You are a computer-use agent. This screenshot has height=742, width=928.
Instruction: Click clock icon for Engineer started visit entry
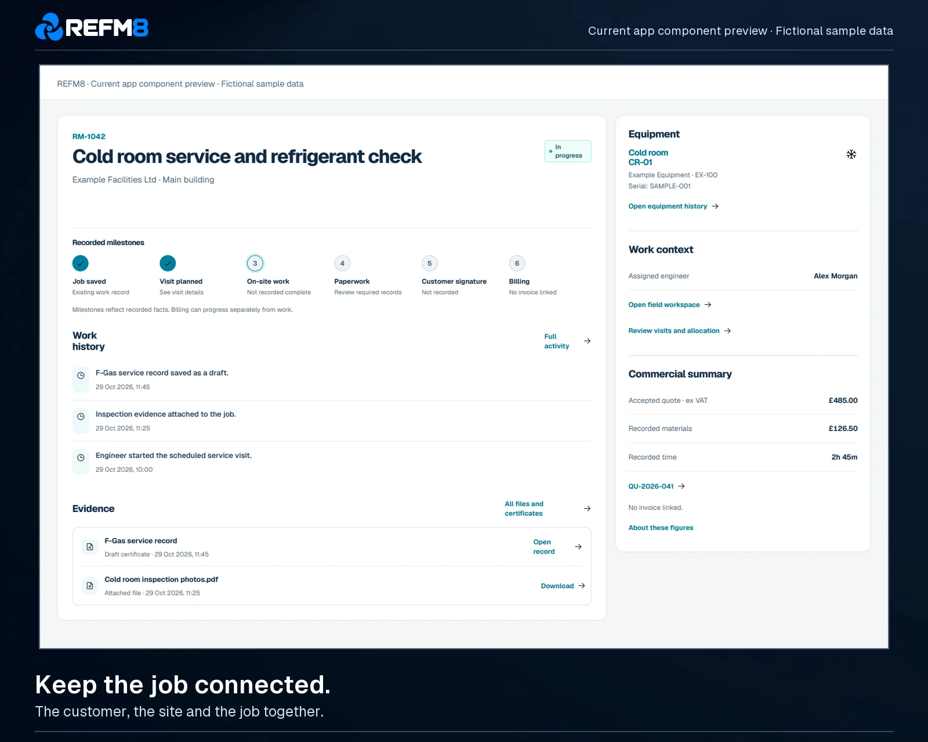click(81, 458)
